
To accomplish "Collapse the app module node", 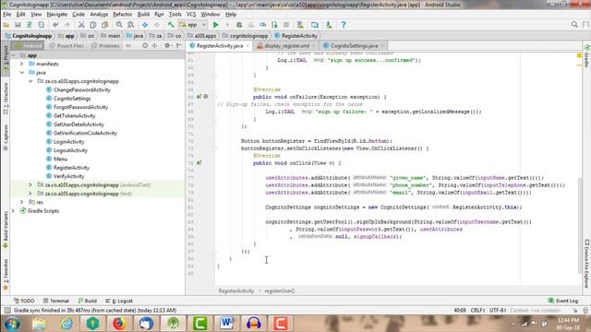I will click(x=14, y=55).
